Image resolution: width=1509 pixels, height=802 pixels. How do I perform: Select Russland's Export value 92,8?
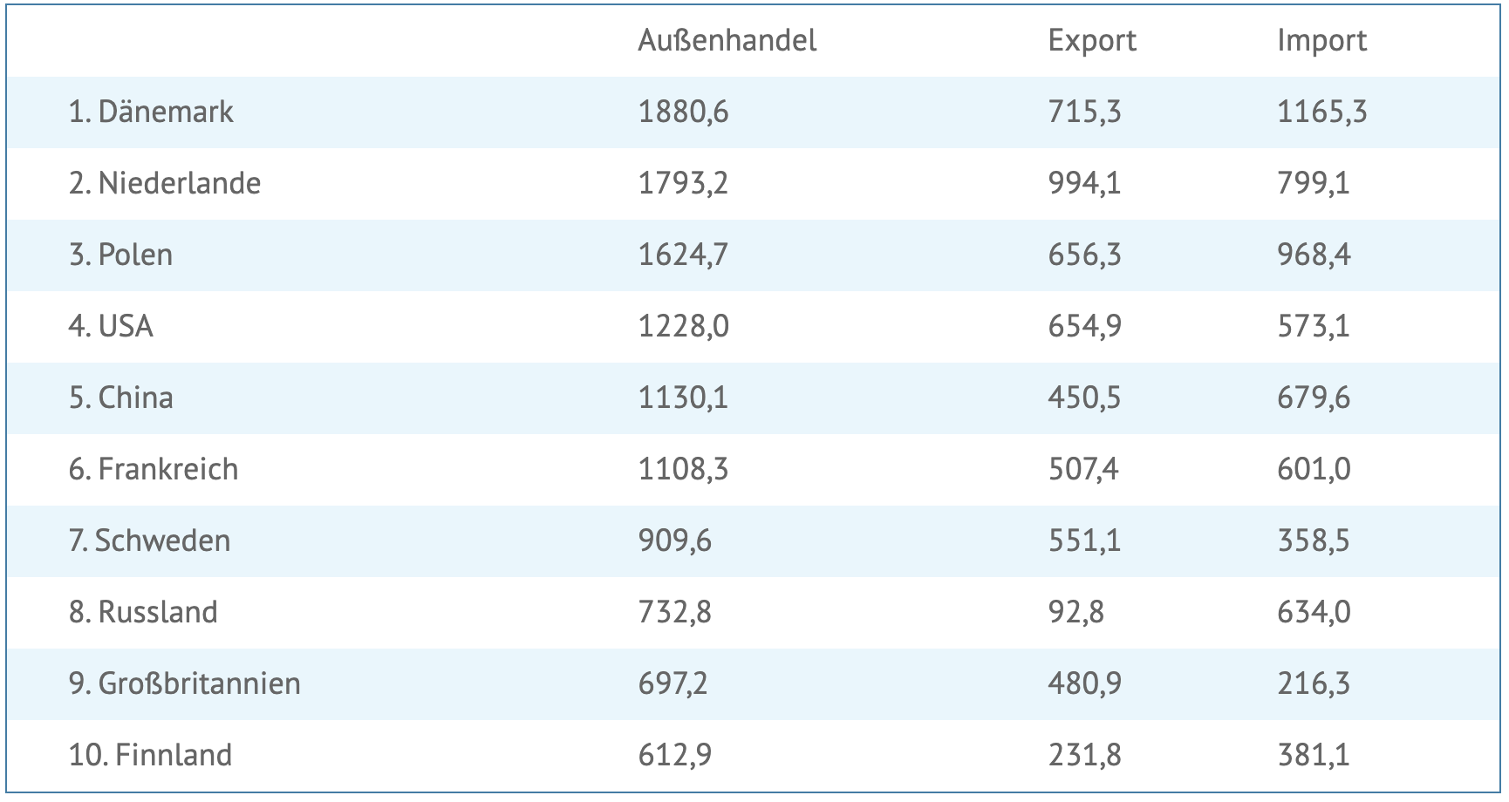(1075, 612)
